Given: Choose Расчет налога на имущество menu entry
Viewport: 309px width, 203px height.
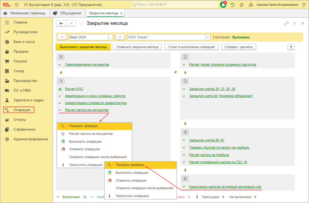Looking at the screenshot, I should tap(91, 134).
